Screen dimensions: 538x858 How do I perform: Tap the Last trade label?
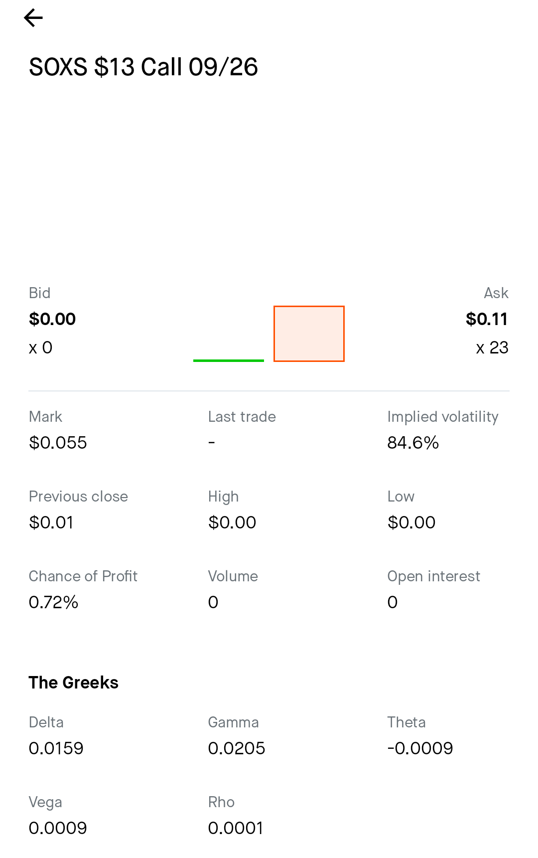click(x=242, y=417)
